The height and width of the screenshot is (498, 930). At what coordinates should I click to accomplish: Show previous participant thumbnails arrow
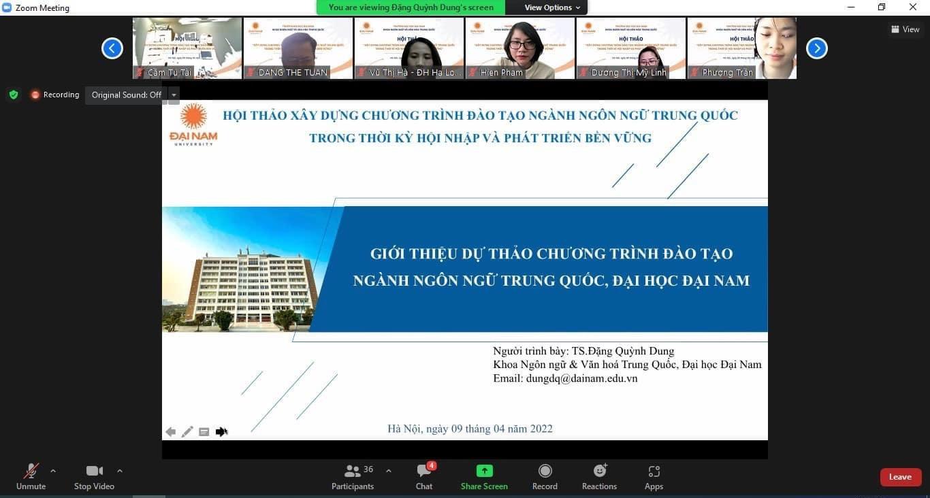[x=112, y=48]
